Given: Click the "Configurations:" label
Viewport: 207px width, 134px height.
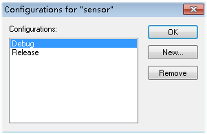Looking at the screenshot, I should (33, 29).
